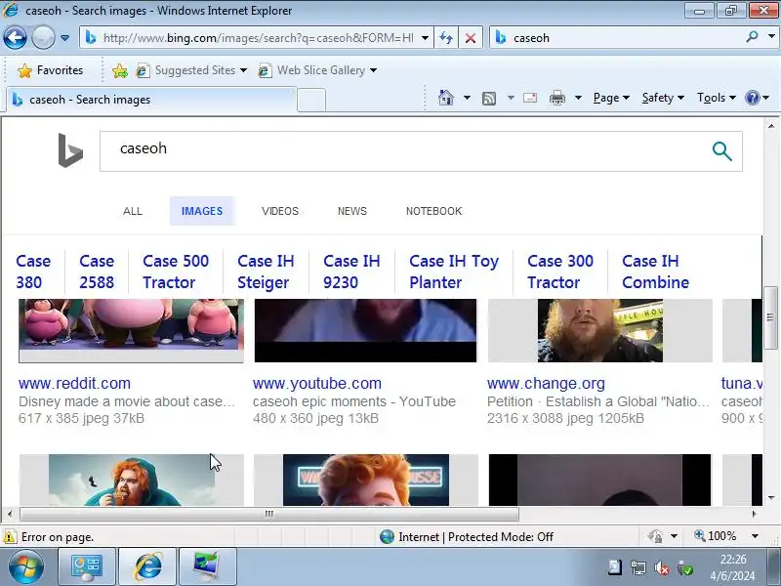
Task: Click the Bing logo on the page
Action: pos(70,150)
